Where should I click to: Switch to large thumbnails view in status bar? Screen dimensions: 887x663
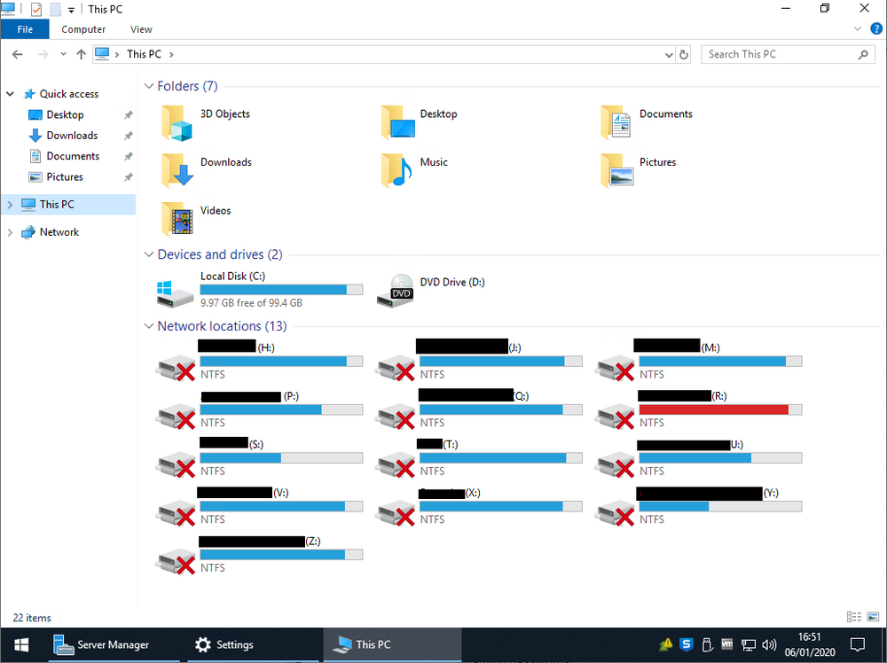tap(873, 617)
